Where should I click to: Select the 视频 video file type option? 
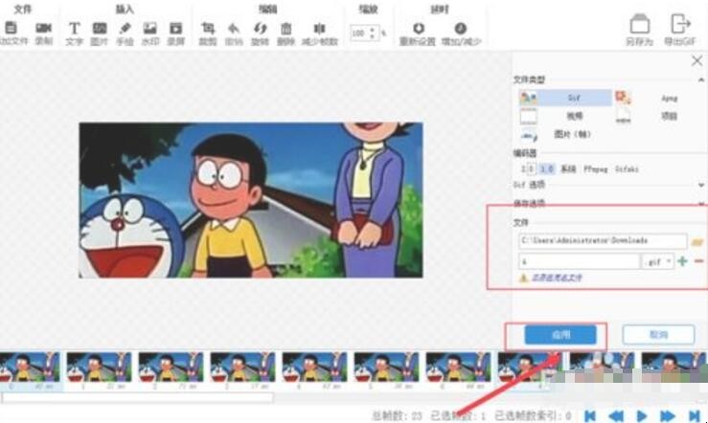(565, 116)
